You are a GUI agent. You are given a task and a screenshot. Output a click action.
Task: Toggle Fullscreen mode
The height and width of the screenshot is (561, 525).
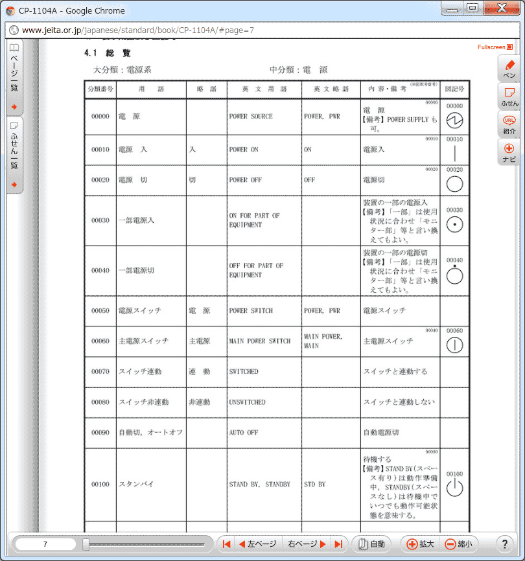495,47
